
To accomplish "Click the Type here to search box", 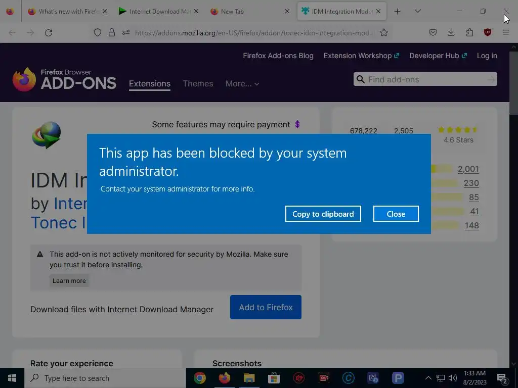I will coord(105,378).
